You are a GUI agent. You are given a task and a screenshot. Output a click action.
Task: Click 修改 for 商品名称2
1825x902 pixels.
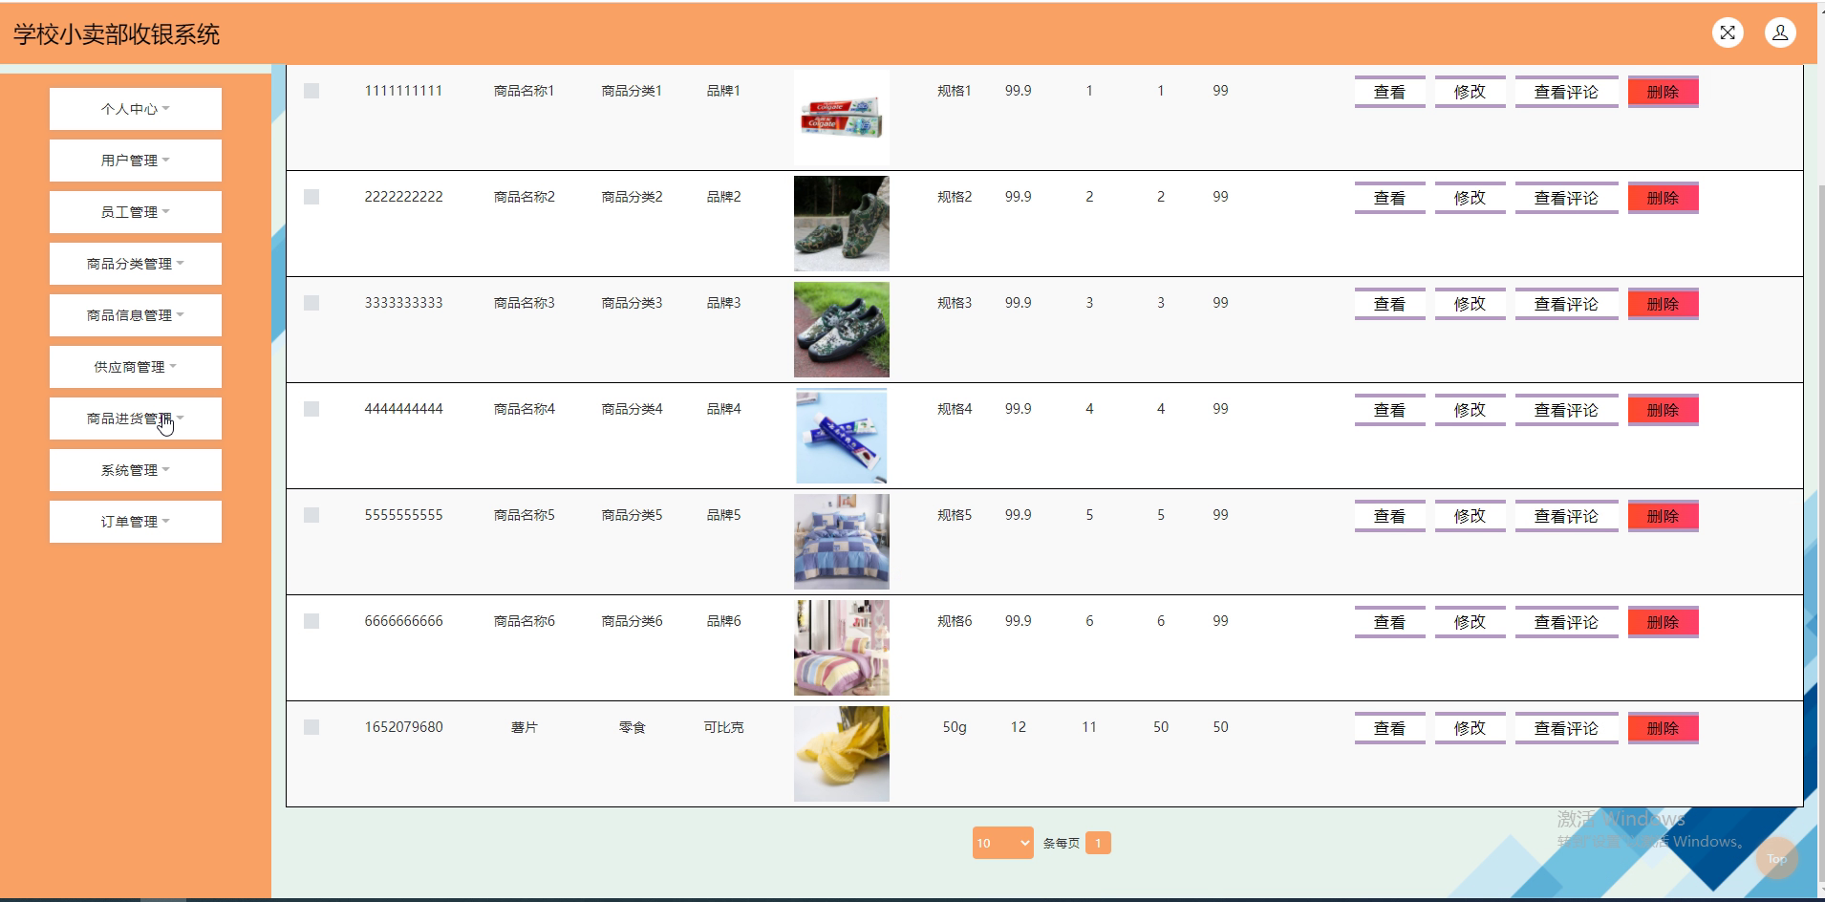click(1470, 198)
